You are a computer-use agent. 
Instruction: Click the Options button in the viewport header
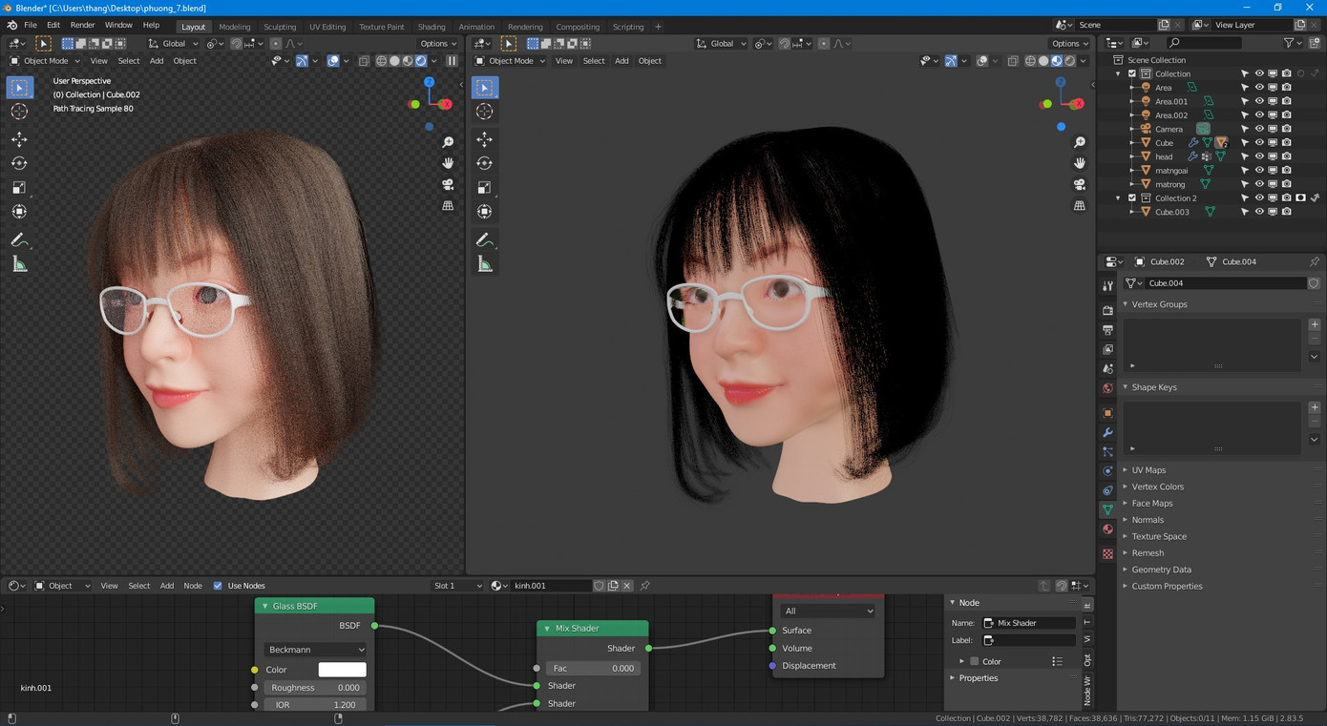(x=435, y=43)
